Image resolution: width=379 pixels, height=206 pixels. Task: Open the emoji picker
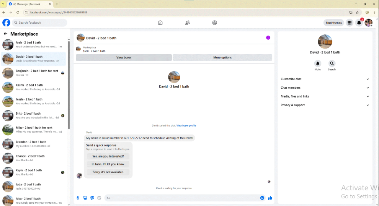tap(262, 198)
